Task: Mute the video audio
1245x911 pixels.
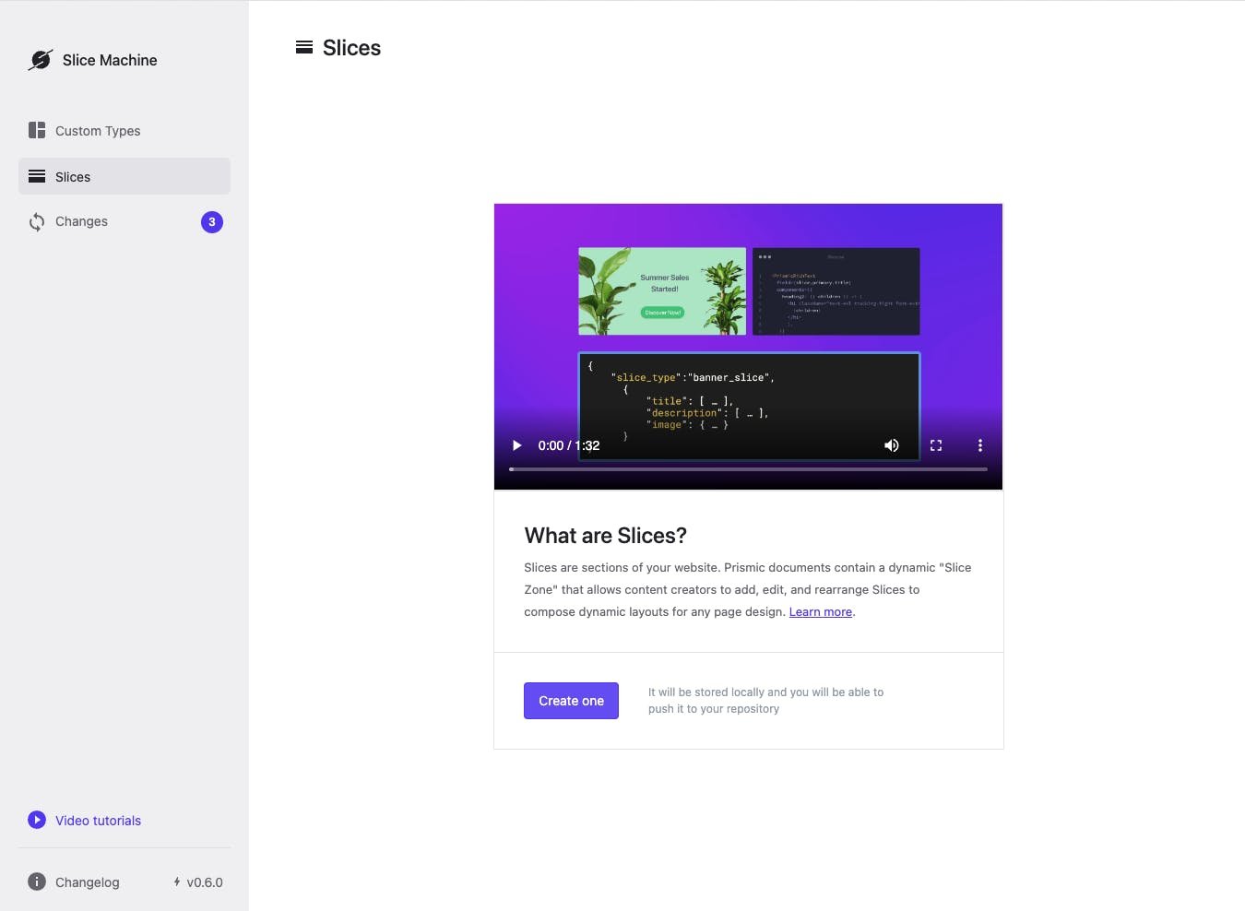Action: (891, 445)
